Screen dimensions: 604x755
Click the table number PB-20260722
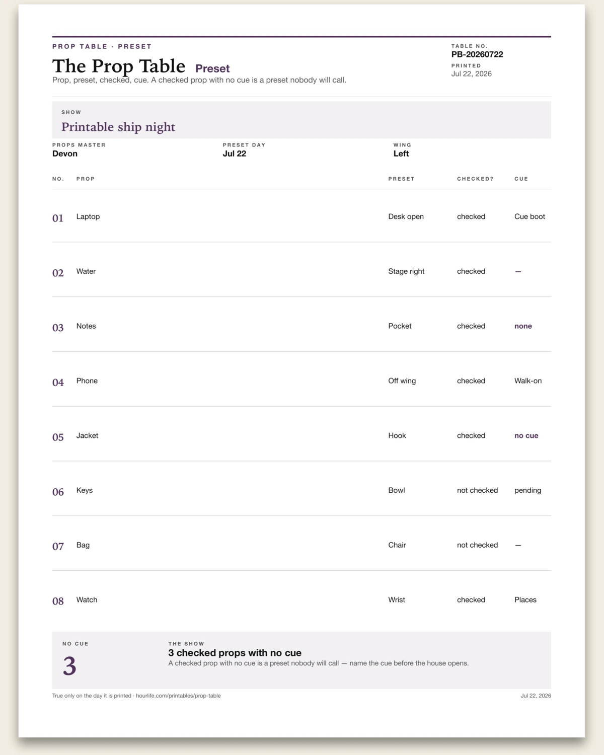click(x=477, y=54)
